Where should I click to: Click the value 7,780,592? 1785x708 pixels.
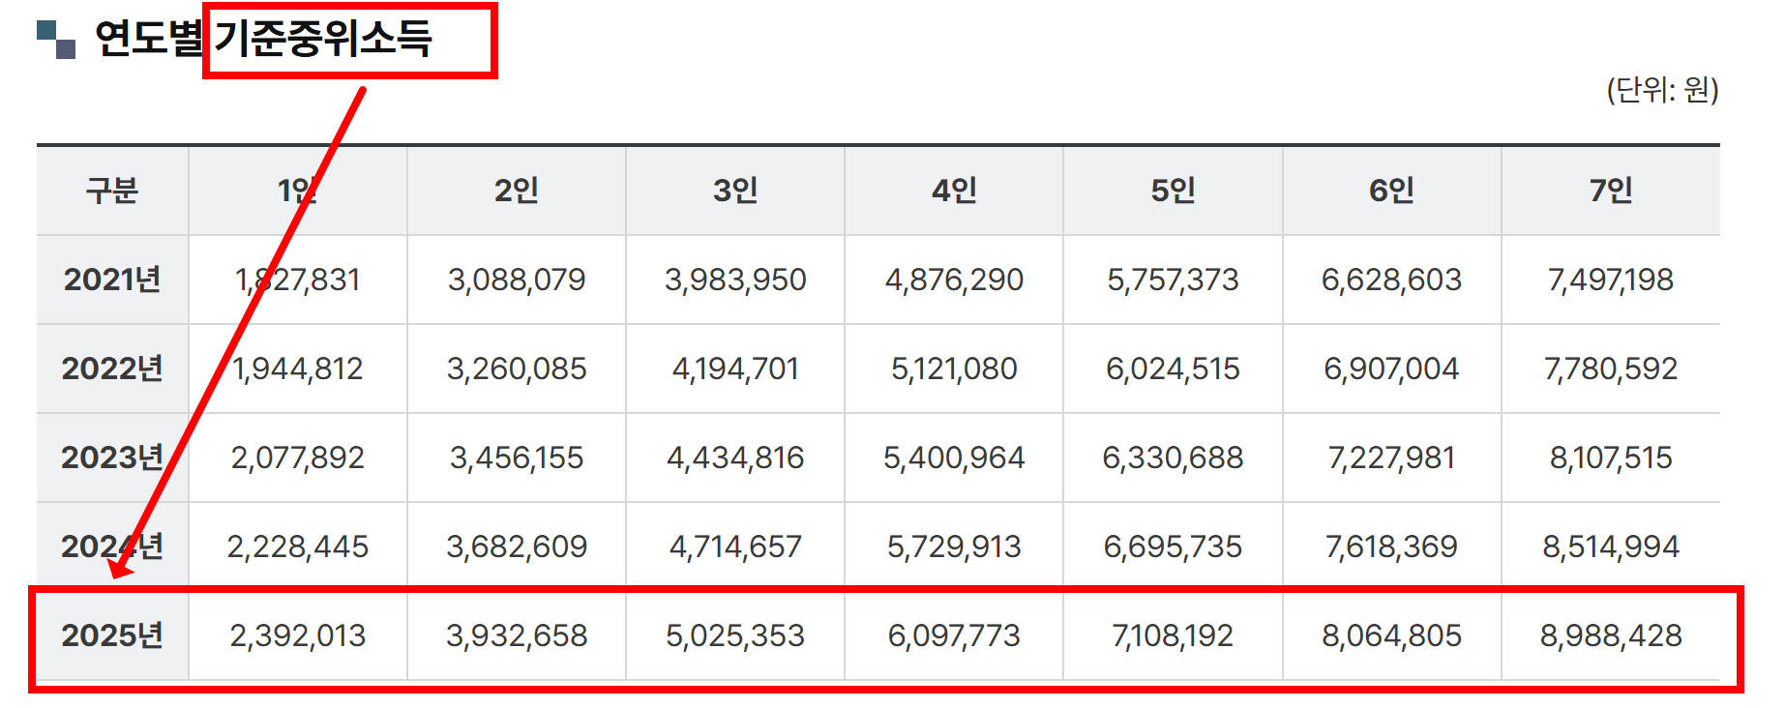pyautogui.click(x=1611, y=369)
